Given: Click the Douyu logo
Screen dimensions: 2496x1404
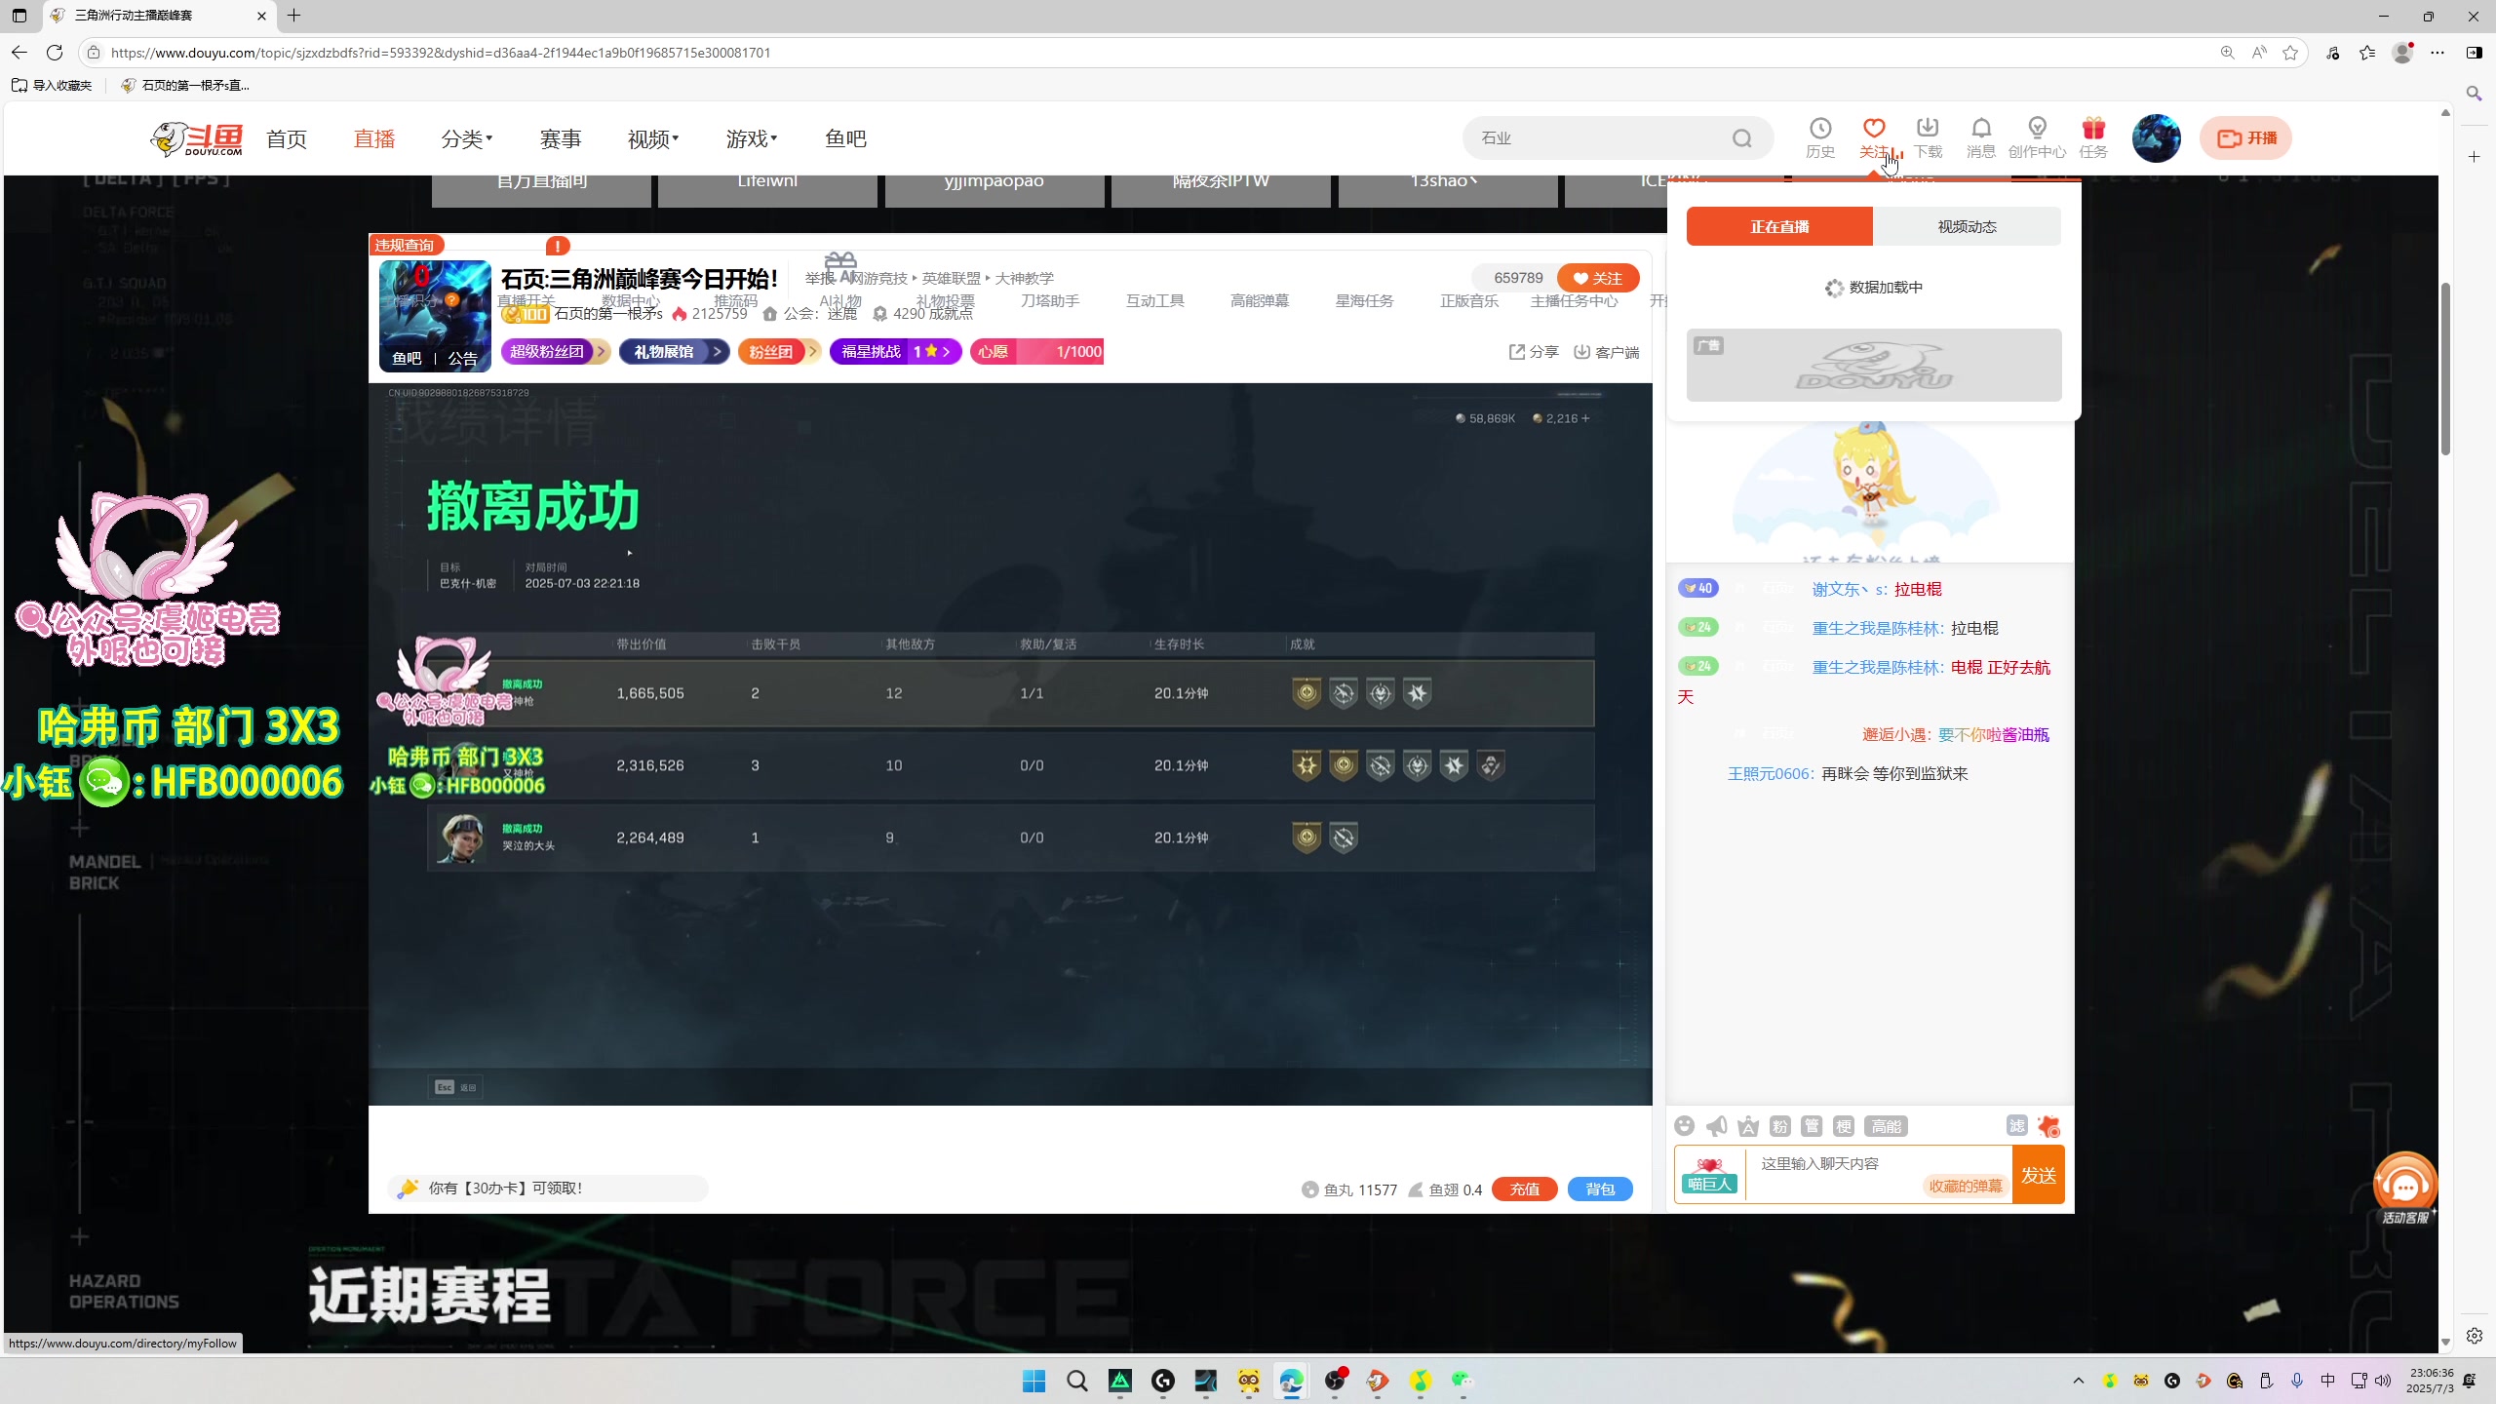Looking at the screenshot, I should tap(196, 138).
